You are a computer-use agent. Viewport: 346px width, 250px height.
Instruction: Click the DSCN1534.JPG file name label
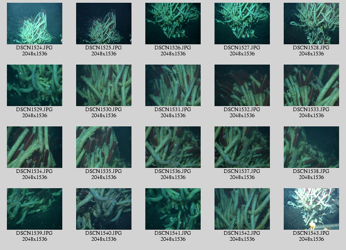35,171
